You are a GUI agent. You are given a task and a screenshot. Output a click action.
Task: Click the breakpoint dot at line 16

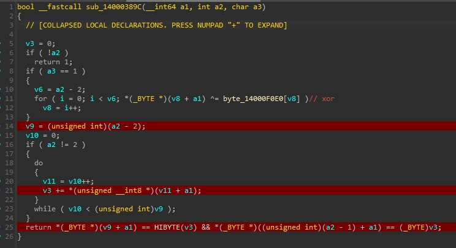click(2, 145)
